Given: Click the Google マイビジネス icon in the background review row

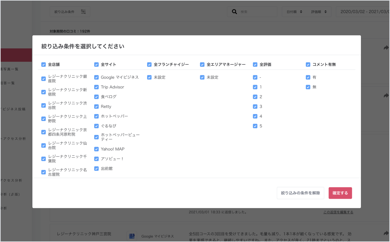Looking at the screenshot, I should pos(132,236).
